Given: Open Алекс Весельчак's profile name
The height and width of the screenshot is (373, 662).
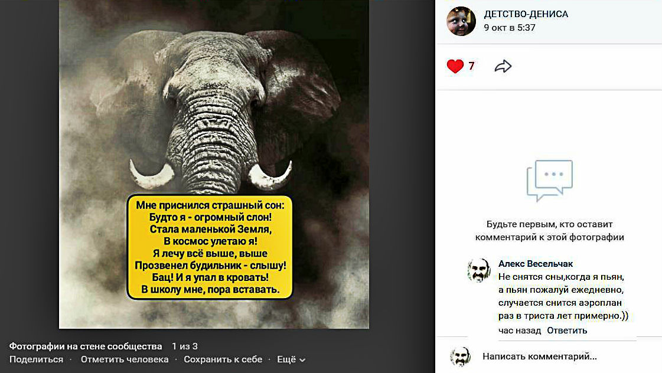Looking at the screenshot, I should pyautogui.click(x=536, y=264).
